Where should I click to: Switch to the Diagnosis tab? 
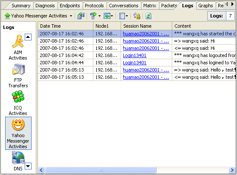(x=45, y=6)
